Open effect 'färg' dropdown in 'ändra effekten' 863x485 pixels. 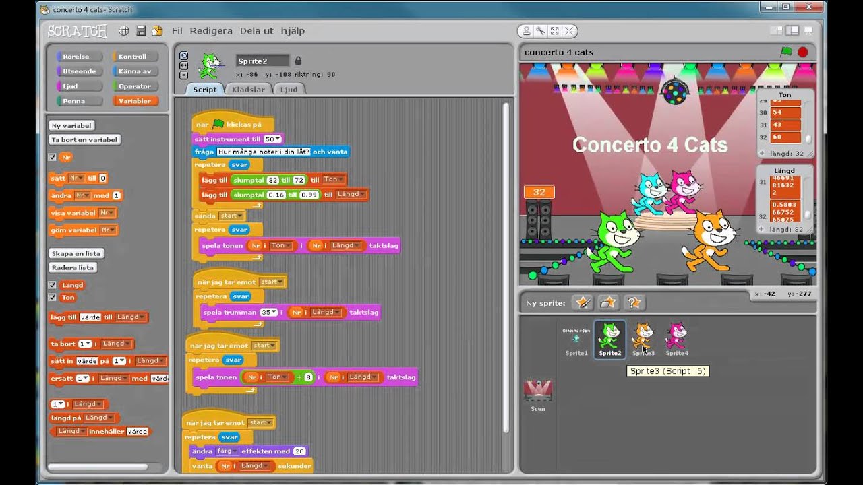[x=227, y=451]
